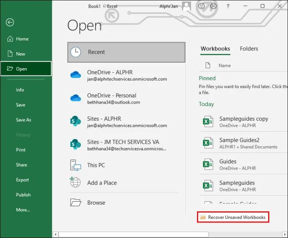The width and height of the screenshot is (288, 238).
Task: Select Sites - ALPHR location
Action: coord(126,122)
